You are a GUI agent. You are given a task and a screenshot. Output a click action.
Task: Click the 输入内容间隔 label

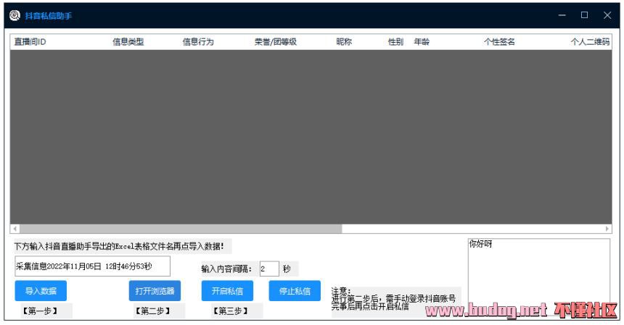226,269
